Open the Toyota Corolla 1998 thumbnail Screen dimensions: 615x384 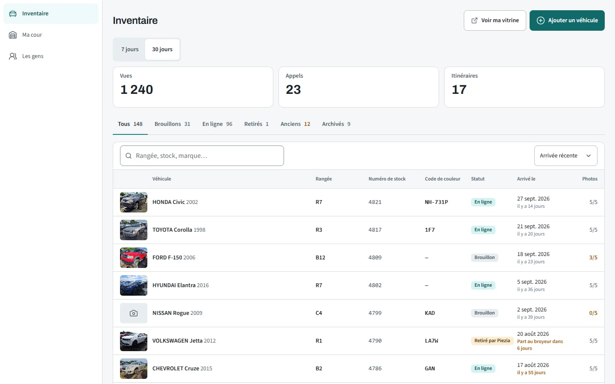point(134,230)
